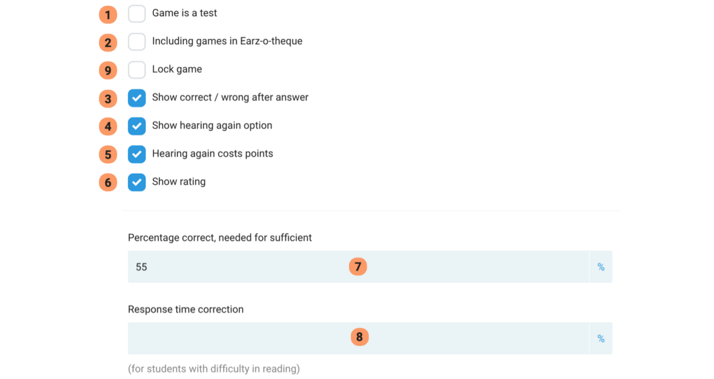Click the orange badge 8 in response time field
The image size is (714, 379).
[359, 337]
